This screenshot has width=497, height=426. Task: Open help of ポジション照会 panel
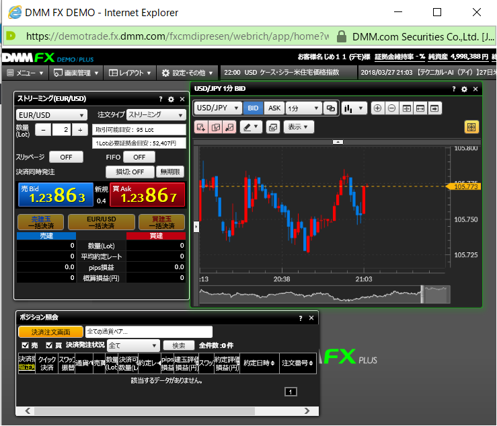pyautogui.click(x=301, y=318)
